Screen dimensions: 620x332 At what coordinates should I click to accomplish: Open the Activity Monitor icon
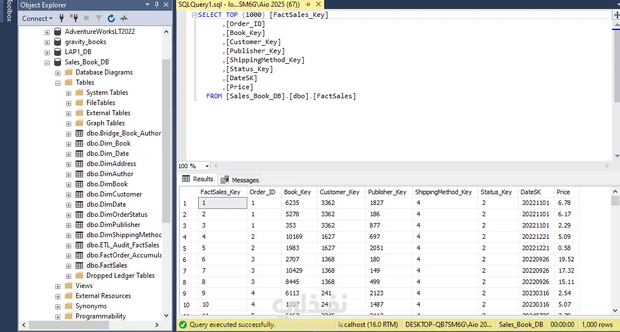click(x=124, y=19)
